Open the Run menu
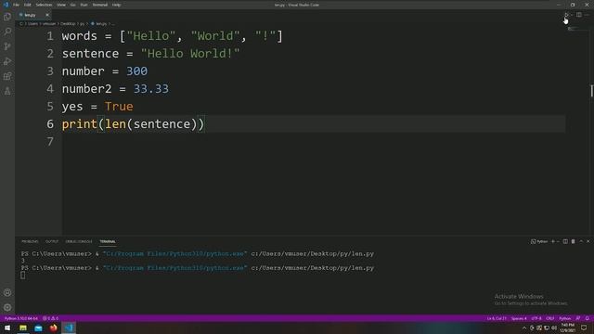Screen dimensions: 594x334 pos(84,5)
